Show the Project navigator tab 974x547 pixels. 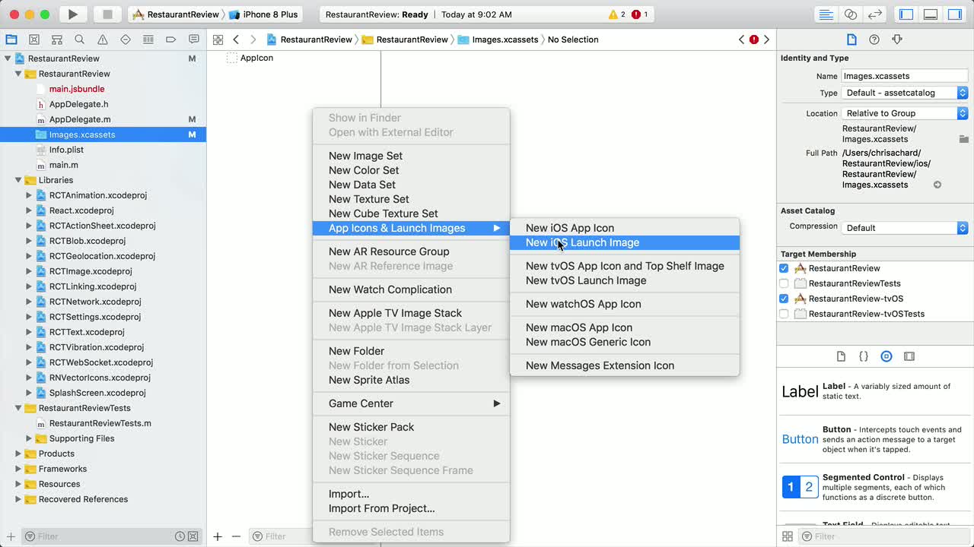pos(11,40)
